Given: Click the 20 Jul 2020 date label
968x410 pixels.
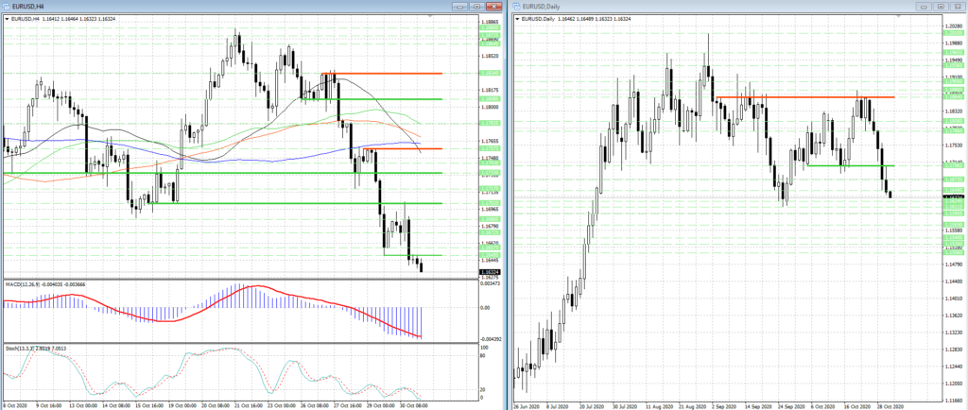Looking at the screenshot, I should pos(593,405).
